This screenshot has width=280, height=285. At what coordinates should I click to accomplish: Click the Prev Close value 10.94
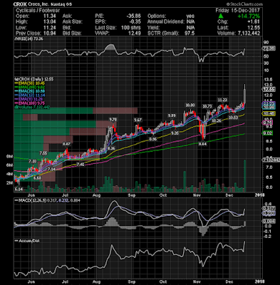tap(50, 33)
